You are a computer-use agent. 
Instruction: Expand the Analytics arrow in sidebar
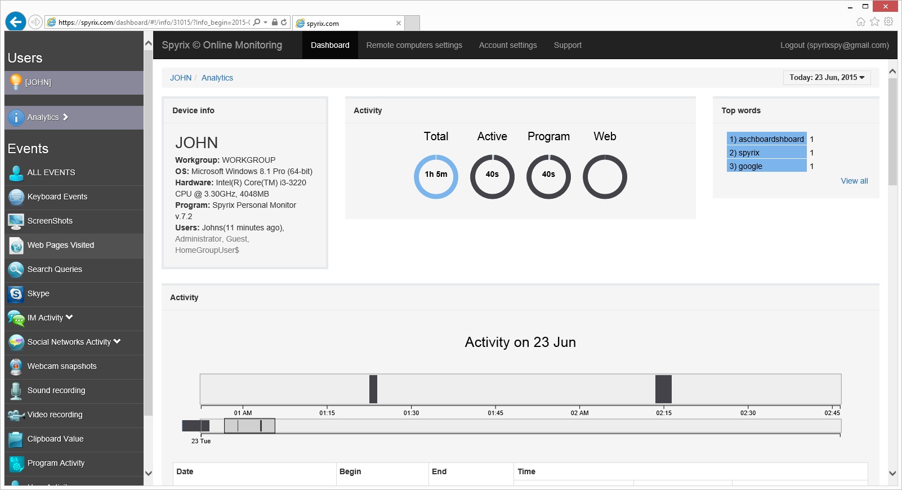pos(65,117)
